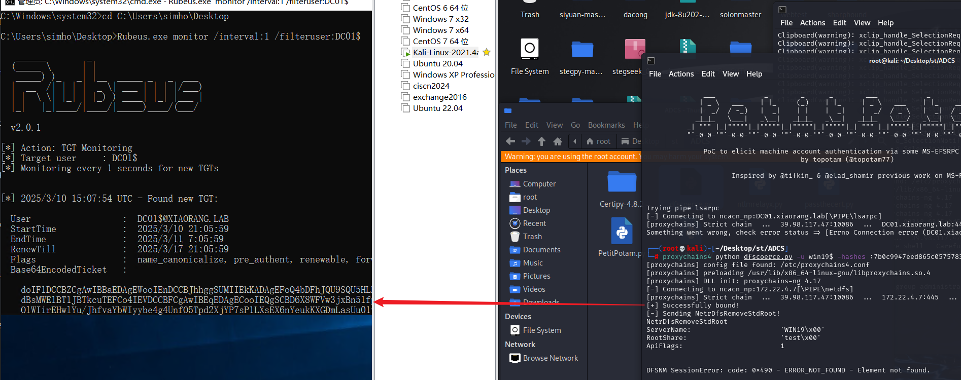The image size is (961, 380).
Task: Open the Certipy-4.8.2 folder icon
Action: point(622,181)
